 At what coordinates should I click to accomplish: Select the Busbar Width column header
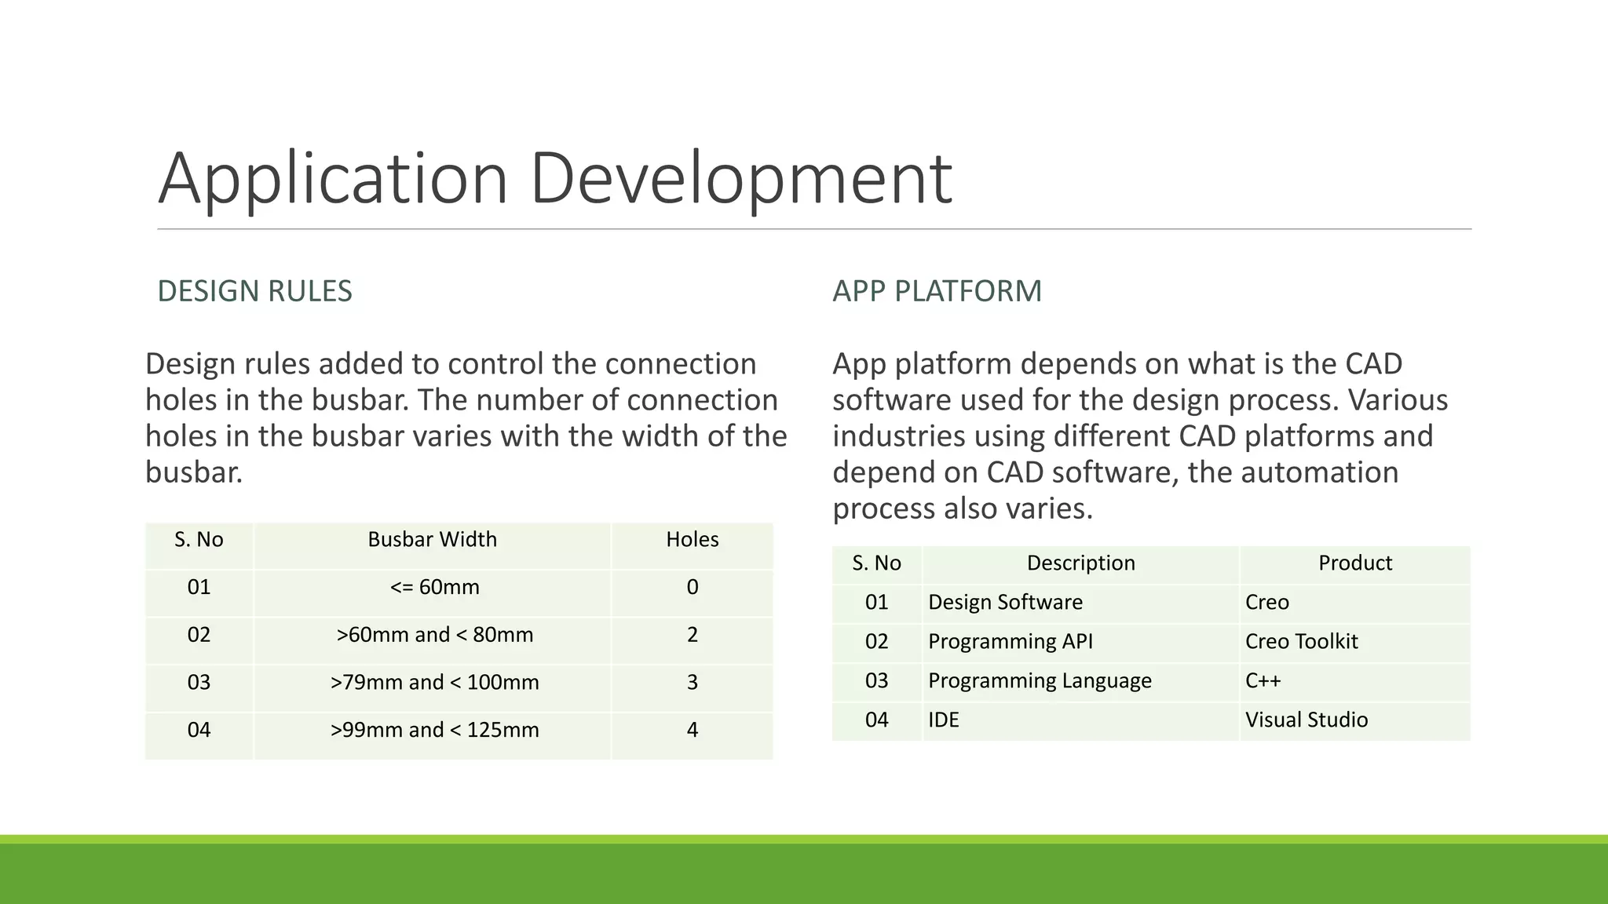pos(432,540)
